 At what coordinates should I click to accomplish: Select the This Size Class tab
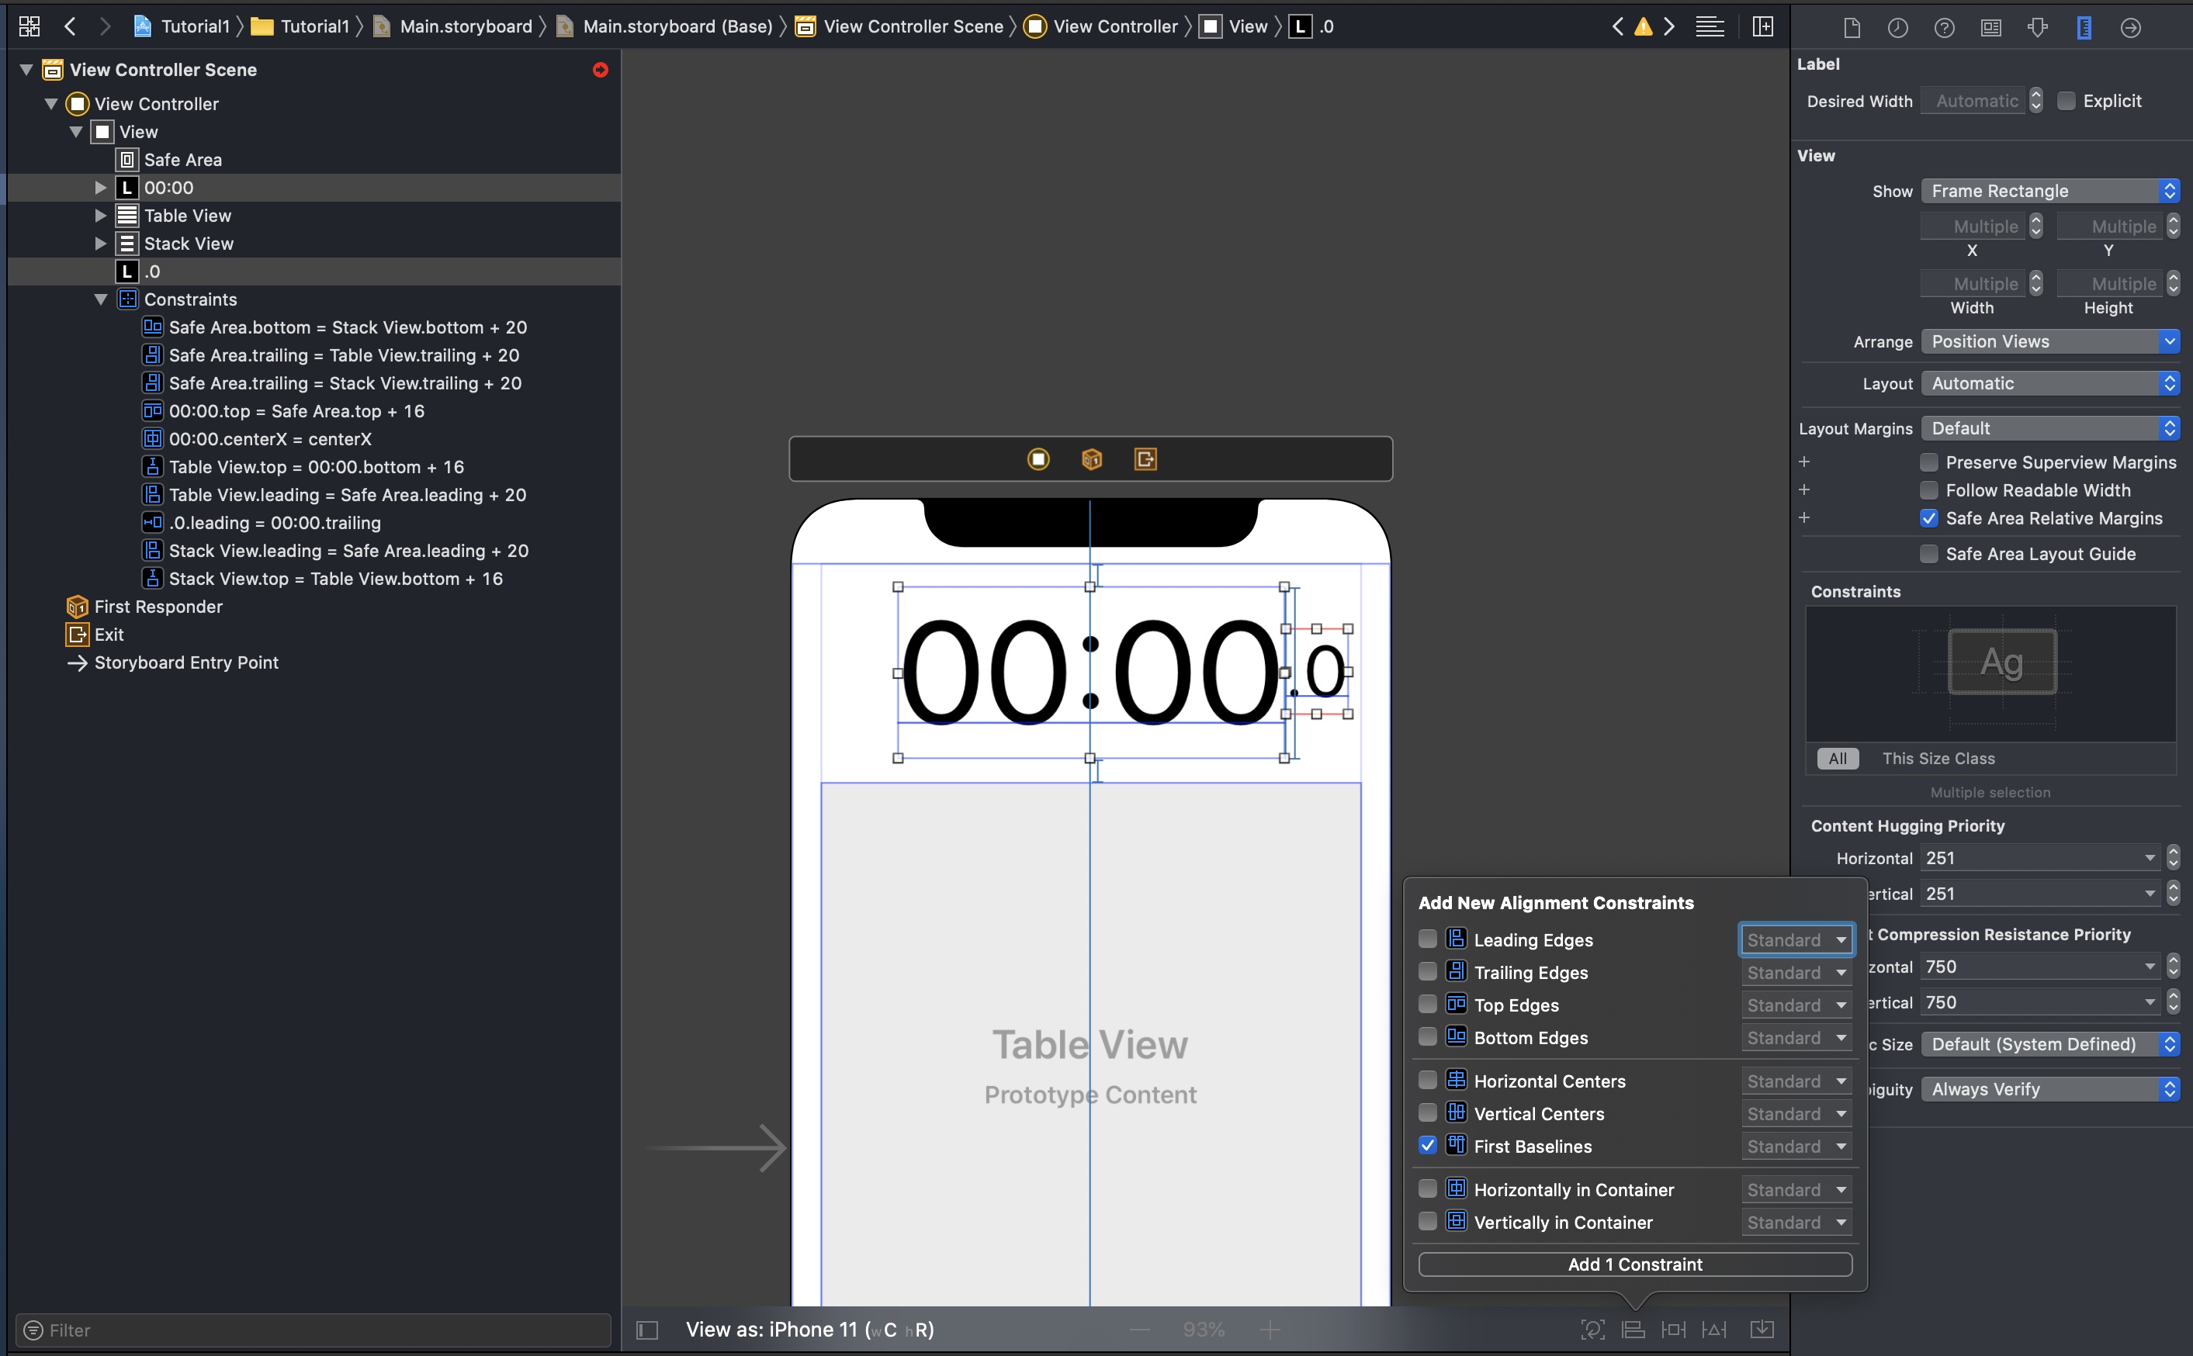tap(1938, 759)
